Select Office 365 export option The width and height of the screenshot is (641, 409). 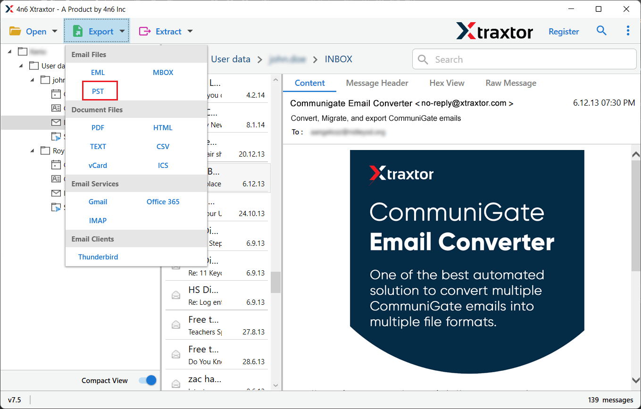[x=163, y=202]
